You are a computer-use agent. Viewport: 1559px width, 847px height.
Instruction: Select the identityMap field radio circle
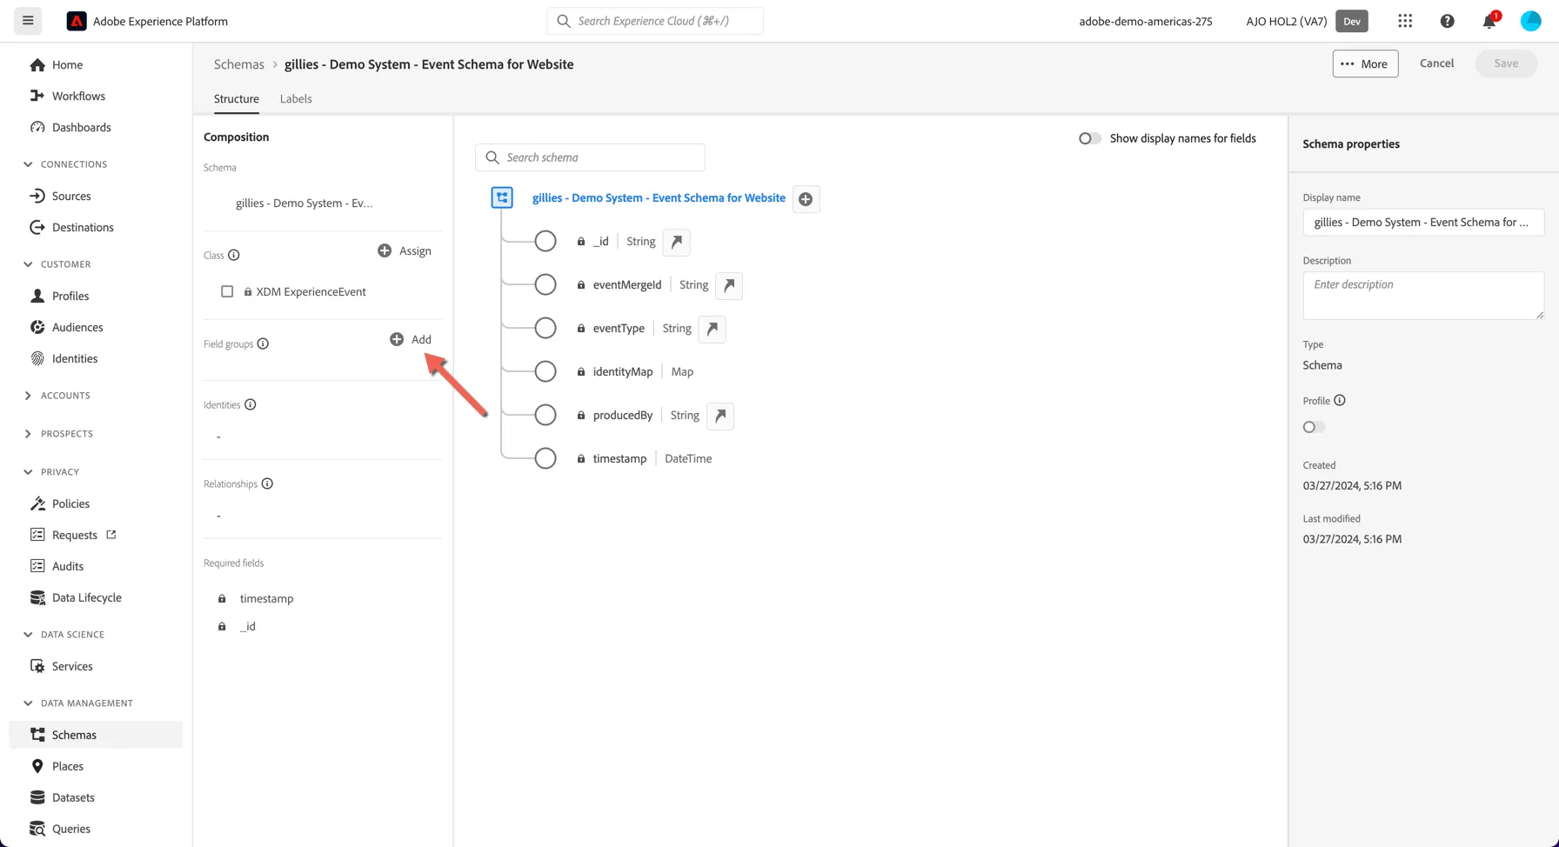click(545, 371)
